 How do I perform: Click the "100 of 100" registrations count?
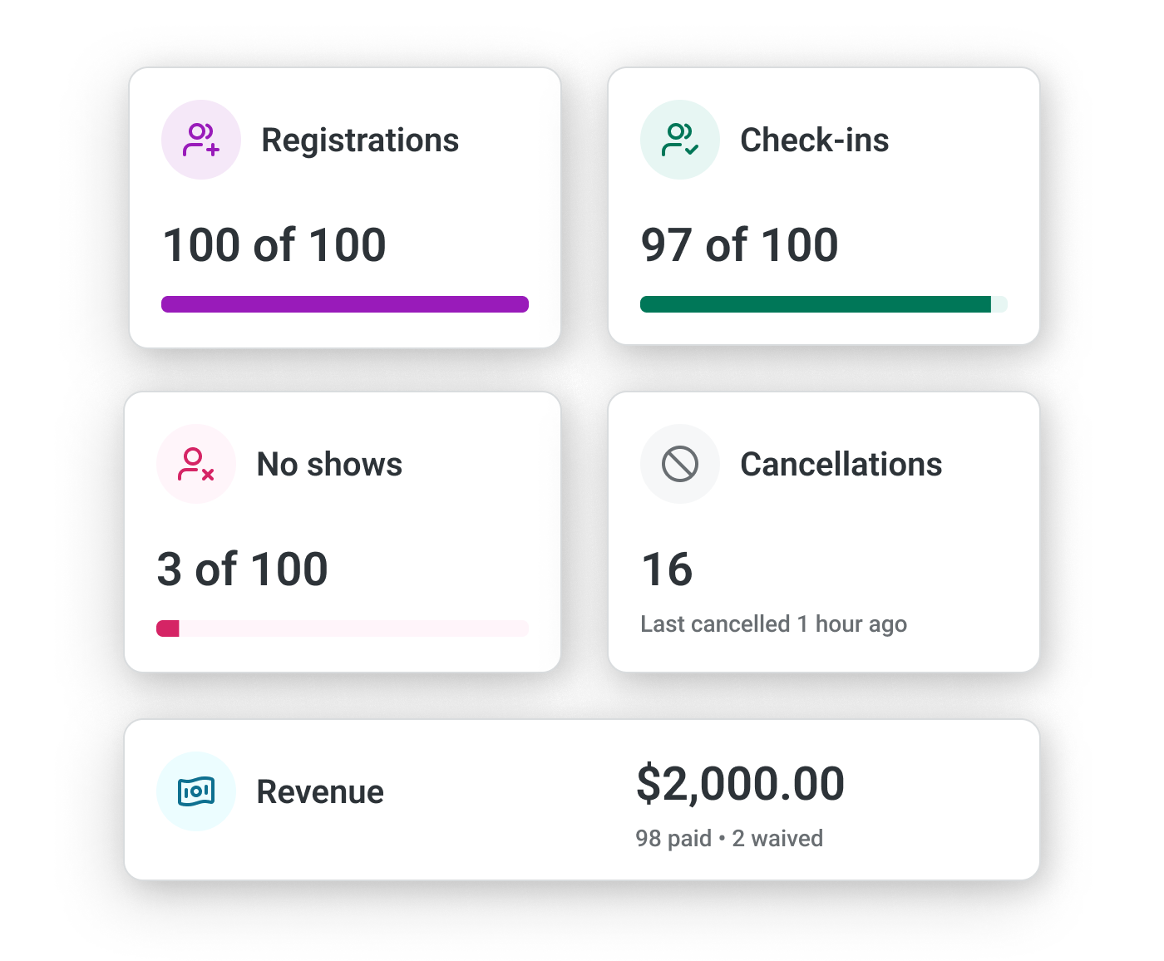click(274, 245)
